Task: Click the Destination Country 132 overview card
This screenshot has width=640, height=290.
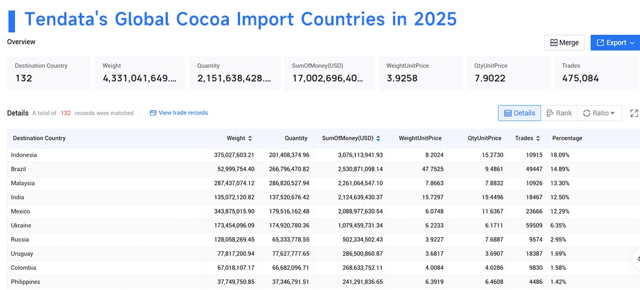Action: click(49, 73)
